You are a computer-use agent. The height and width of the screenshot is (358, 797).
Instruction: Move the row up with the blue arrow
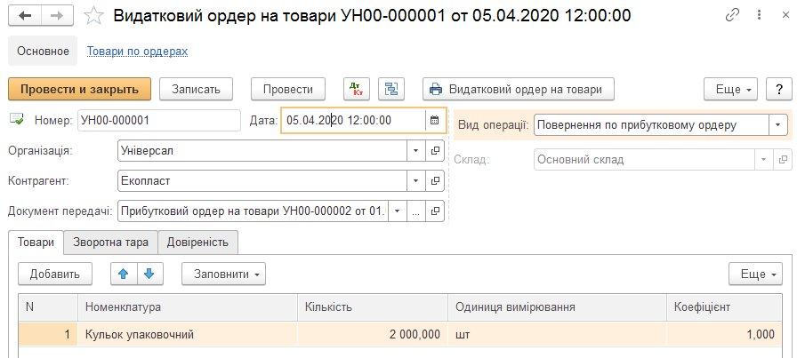tap(124, 274)
